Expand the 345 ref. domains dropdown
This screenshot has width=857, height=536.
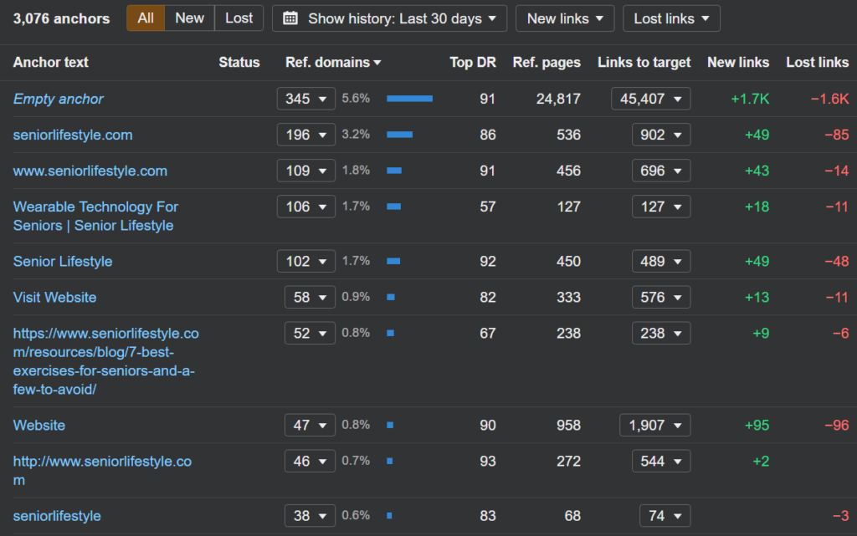306,99
